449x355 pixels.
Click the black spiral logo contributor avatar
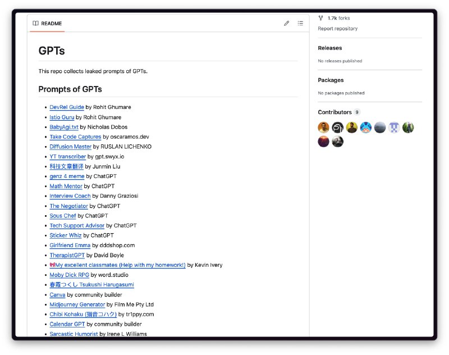(338, 127)
